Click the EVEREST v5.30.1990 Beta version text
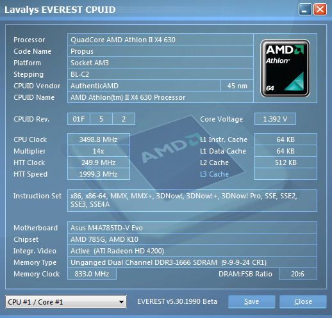 [x=177, y=301]
